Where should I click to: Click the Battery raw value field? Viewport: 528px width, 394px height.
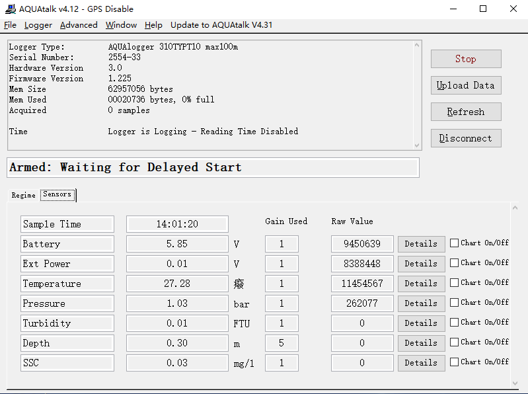coord(362,244)
